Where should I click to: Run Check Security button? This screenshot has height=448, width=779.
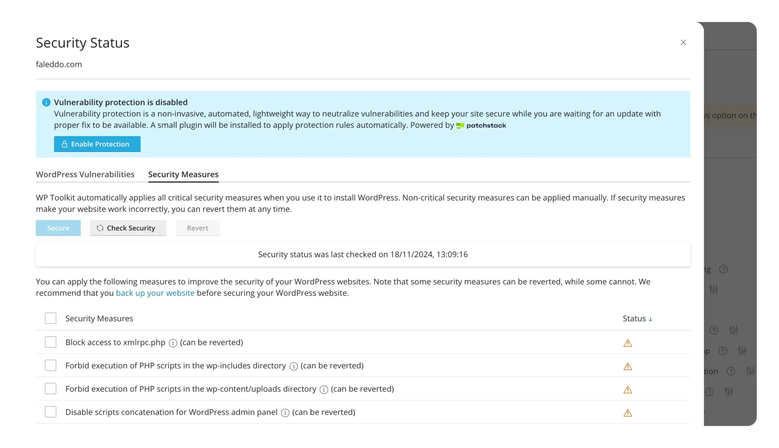pos(128,228)
